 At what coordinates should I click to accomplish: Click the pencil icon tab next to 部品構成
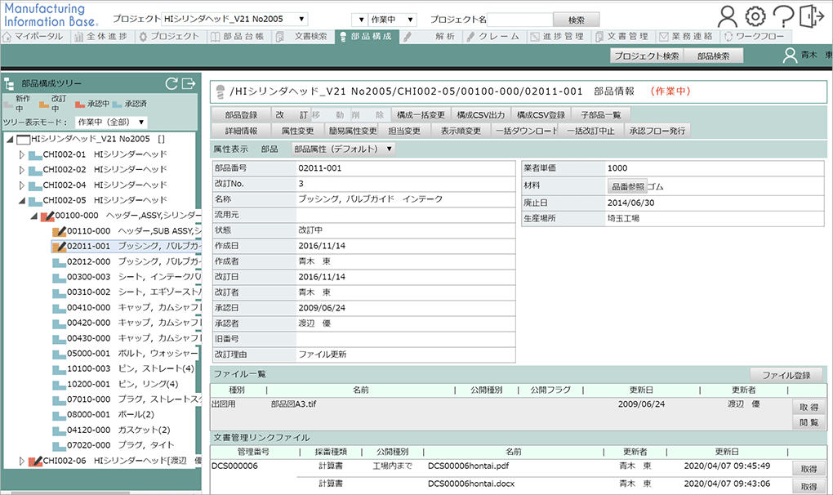(408, 37)
